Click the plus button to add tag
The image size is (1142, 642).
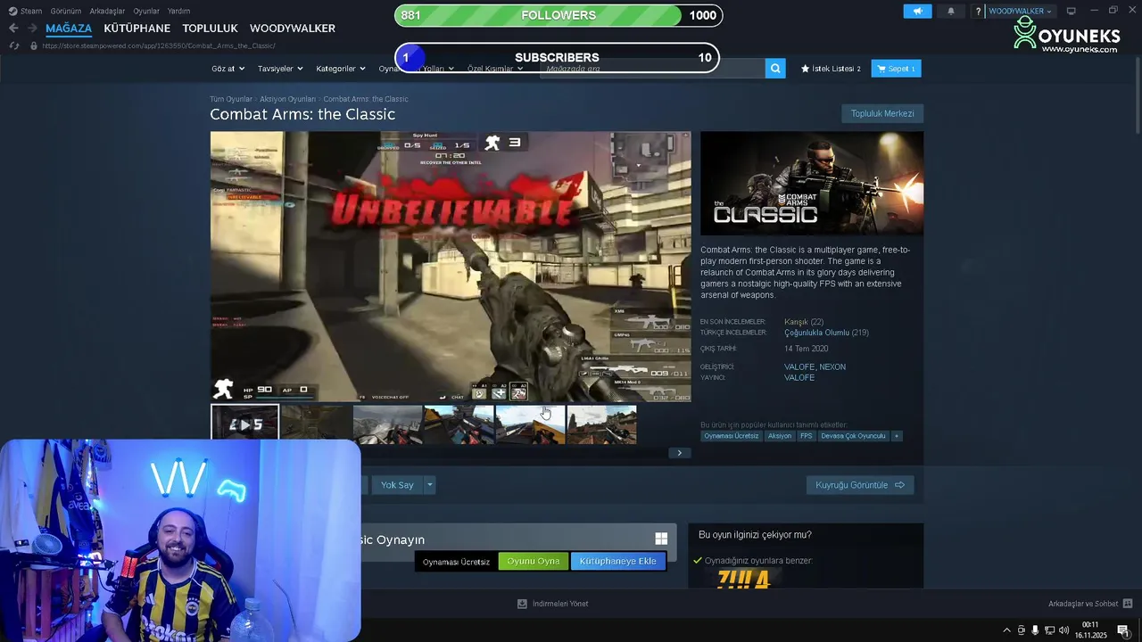click(897, 436)
